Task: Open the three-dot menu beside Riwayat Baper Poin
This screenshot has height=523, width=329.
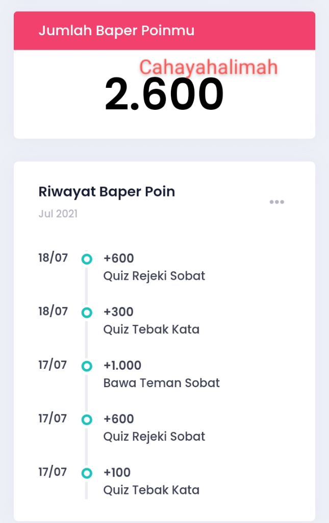Action: click(x=276, y=202)
